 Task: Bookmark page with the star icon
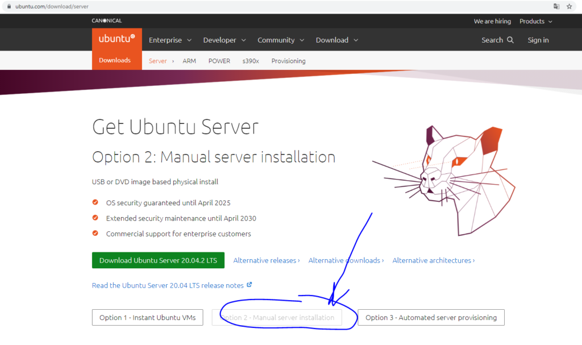(x=569, y=6)
